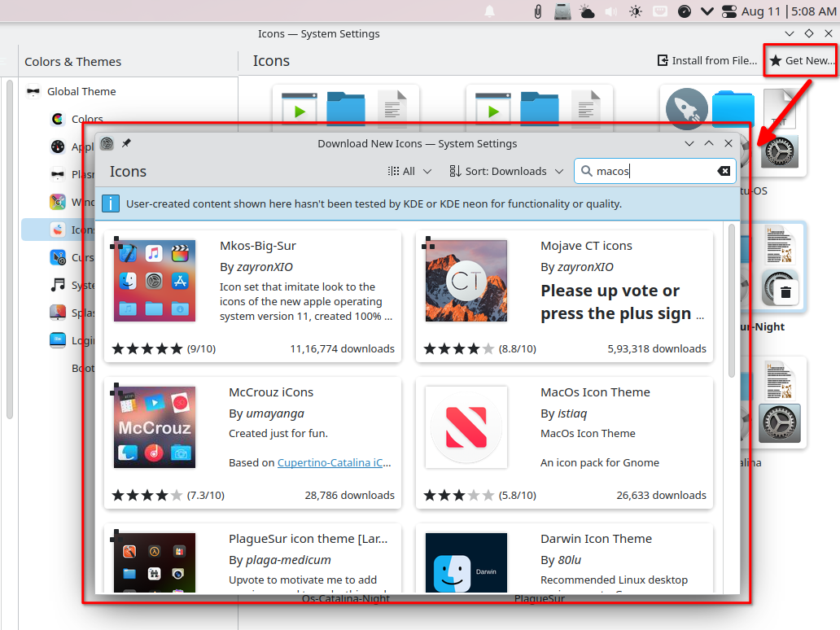Click the author name istiaq
The image size is (840, 630).
(x=572, y=413)
